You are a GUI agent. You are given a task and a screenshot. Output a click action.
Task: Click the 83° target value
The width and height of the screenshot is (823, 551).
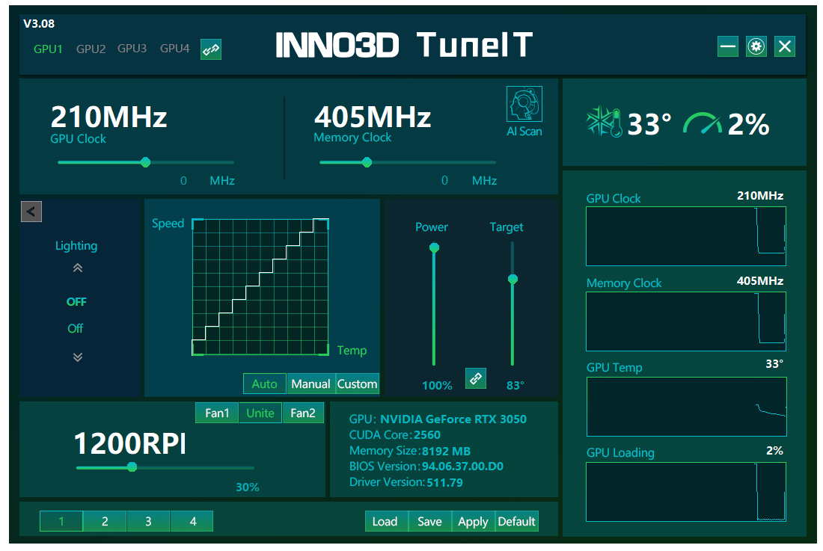[515, 386]
